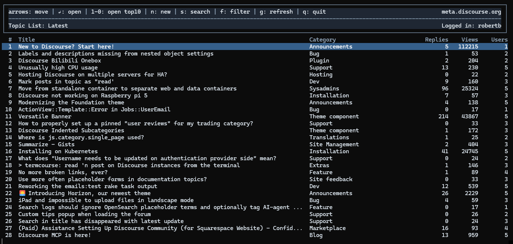The image size is (513, 244).
Task: Open "Hosting Discourse on multiple servers for HA?"
Action: point(93,75)
